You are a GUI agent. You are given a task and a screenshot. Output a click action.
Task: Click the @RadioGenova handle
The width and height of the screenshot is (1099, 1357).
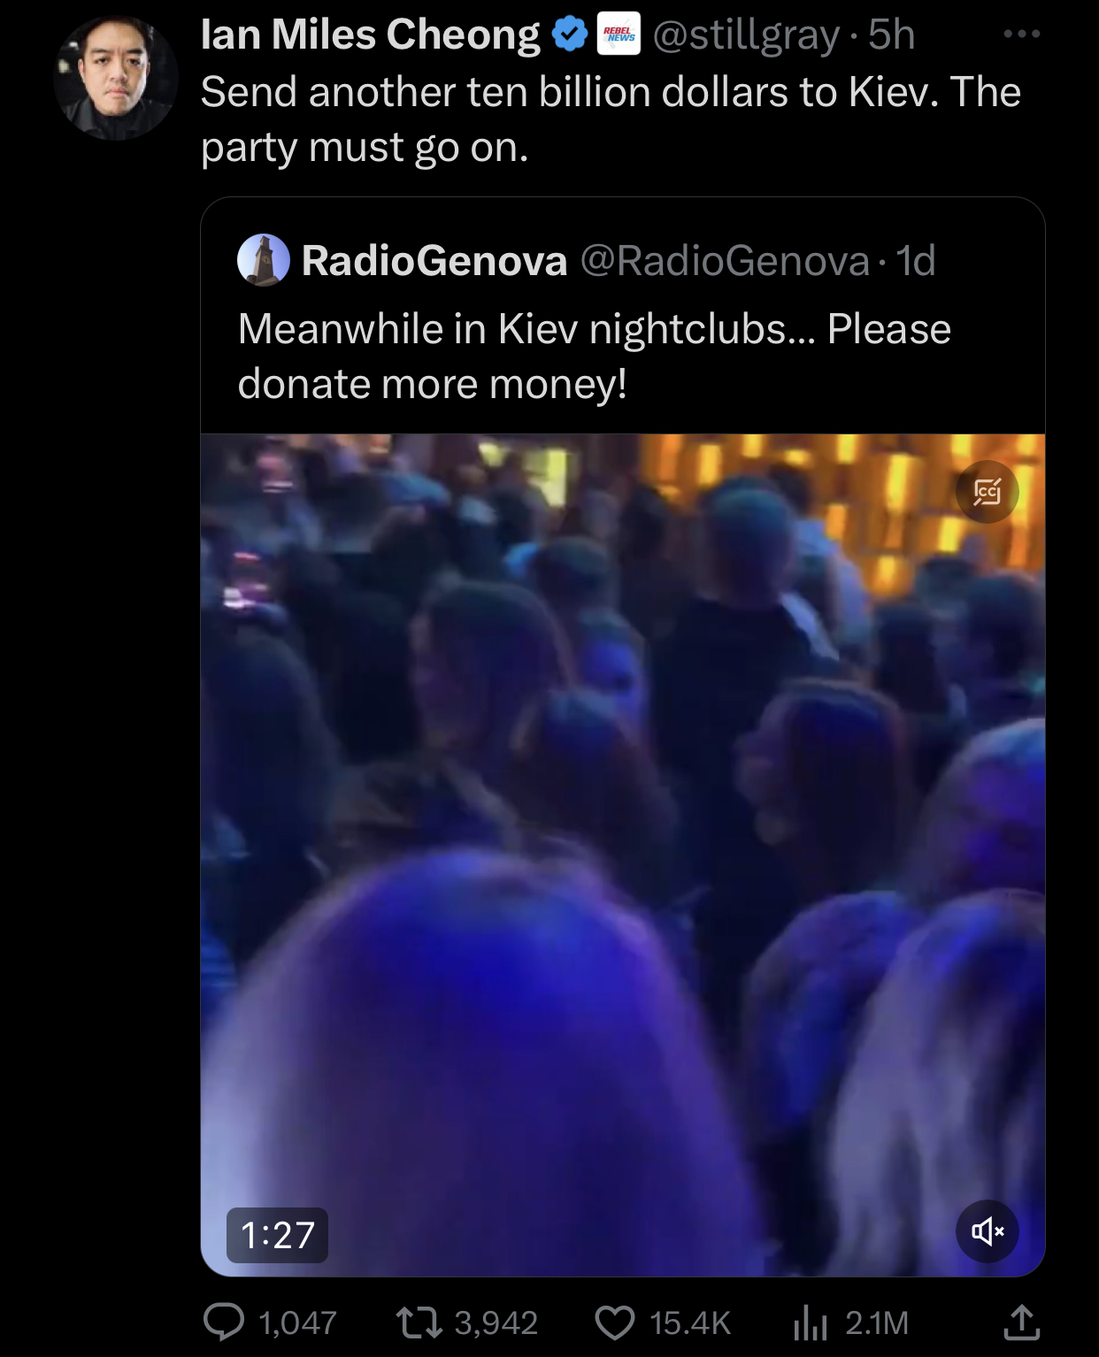coord(725,260)
